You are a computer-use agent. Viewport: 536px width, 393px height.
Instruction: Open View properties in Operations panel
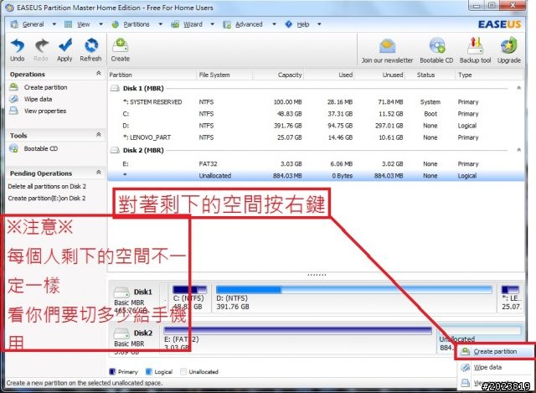point(45,111)
